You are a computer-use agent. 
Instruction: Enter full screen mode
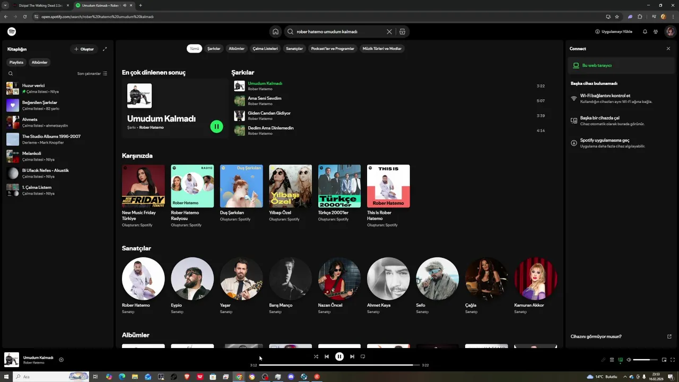click(673, 360)
